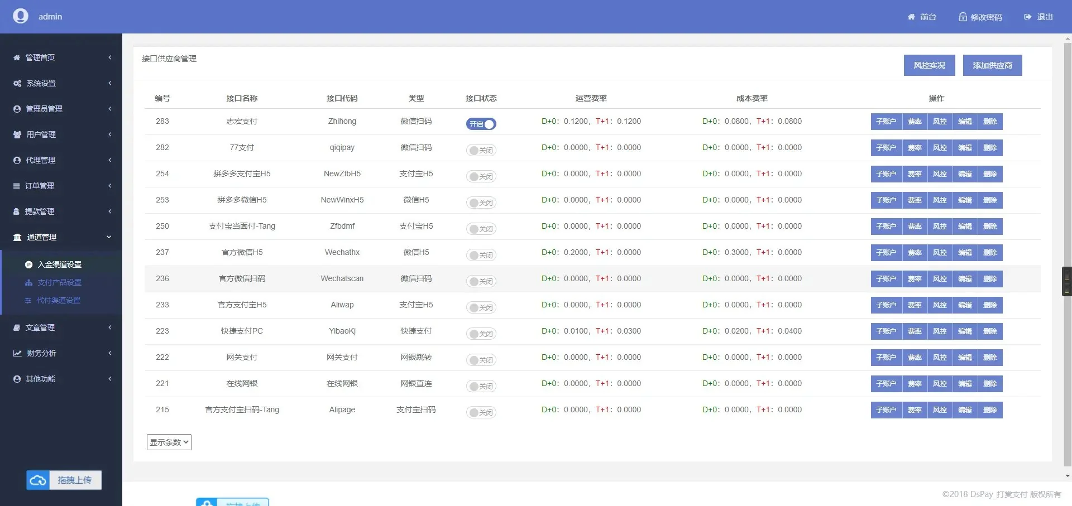Click the users icon for 用户管理
The height and width of the screenshot is (506, 1072).
17,134
